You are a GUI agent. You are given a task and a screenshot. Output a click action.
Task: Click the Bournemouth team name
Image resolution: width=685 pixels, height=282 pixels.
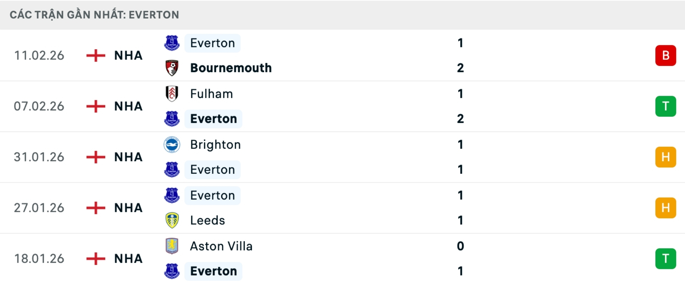click(x=231, y=68)
